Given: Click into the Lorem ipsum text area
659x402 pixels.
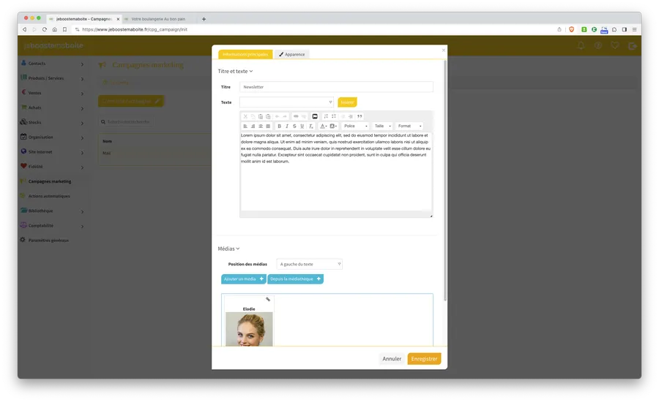Looking at the screenshot, I should pos(336,171).
